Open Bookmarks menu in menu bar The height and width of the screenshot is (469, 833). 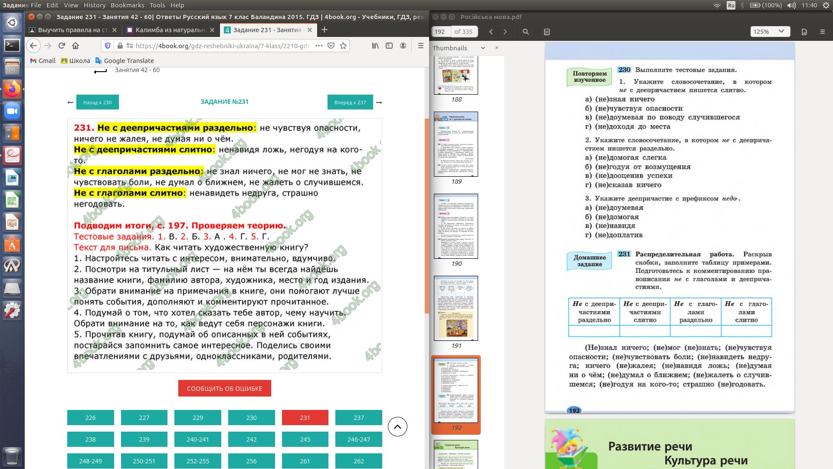[127, 5]
